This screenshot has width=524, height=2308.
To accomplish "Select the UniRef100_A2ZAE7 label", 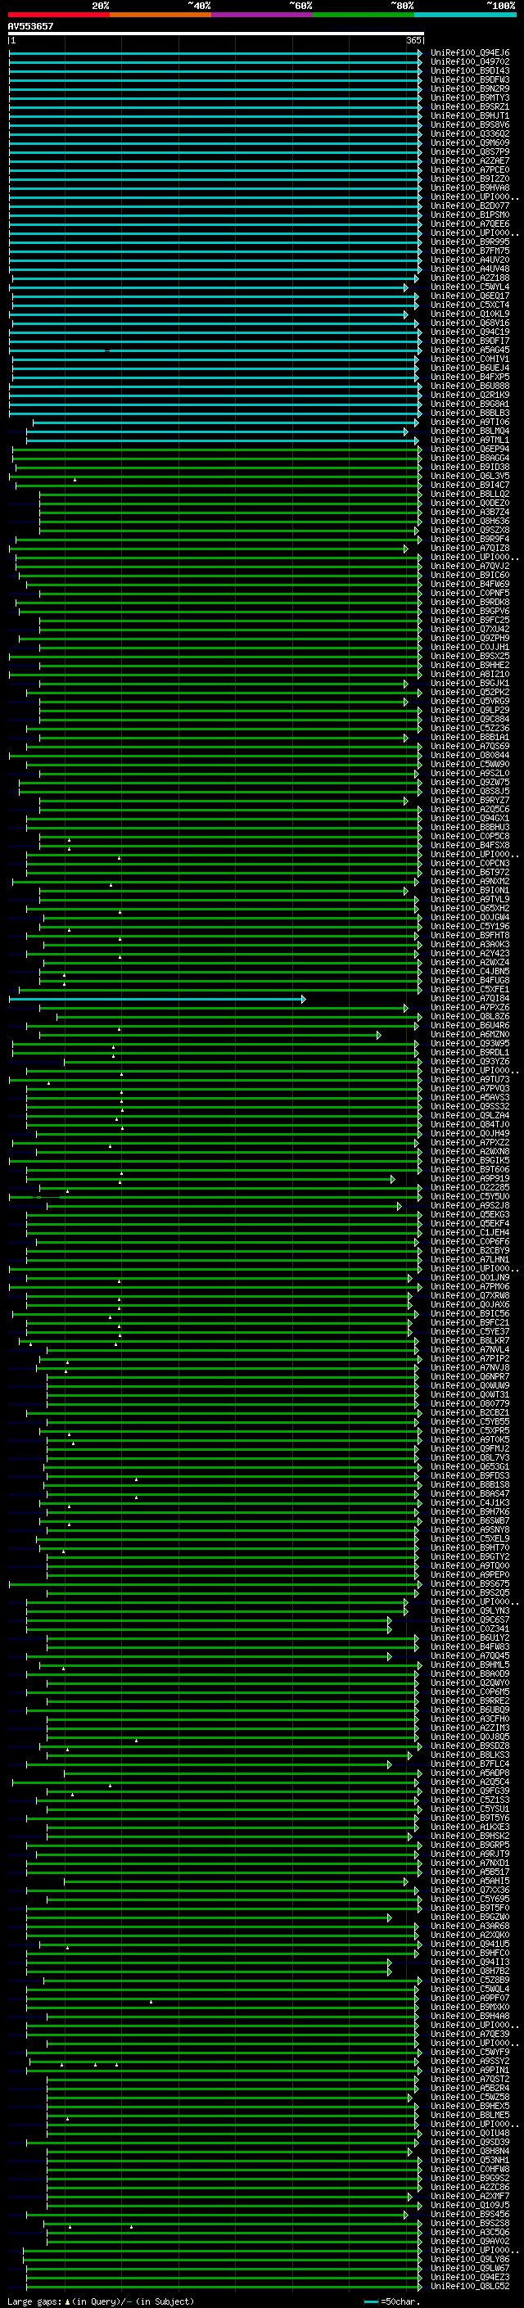I will click(470, 160).
